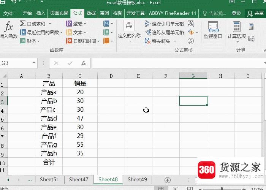Click the Show Formulas icon
Viewport: 266px width, 190px height.
(191, 24)
